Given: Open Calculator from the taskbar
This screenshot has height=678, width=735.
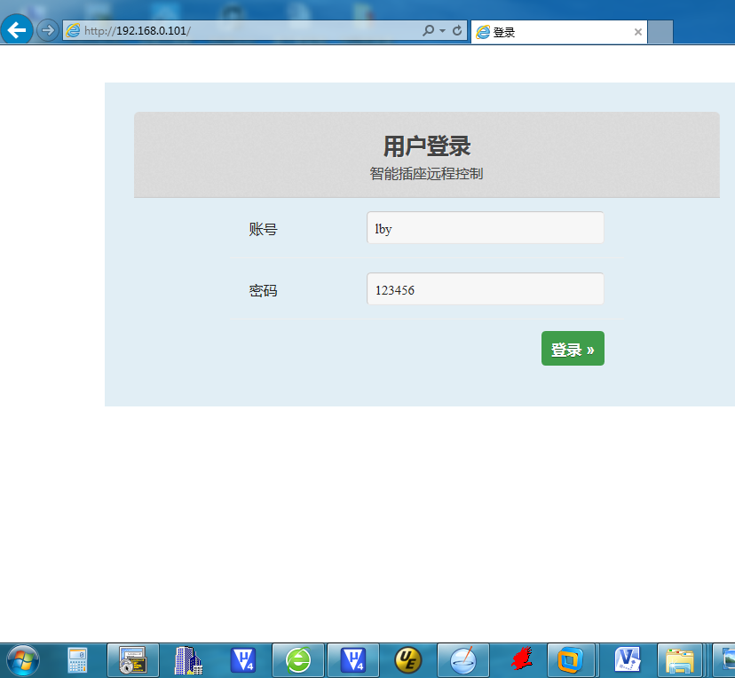Looking at the screenshot, I should click(x=77, y=660).
